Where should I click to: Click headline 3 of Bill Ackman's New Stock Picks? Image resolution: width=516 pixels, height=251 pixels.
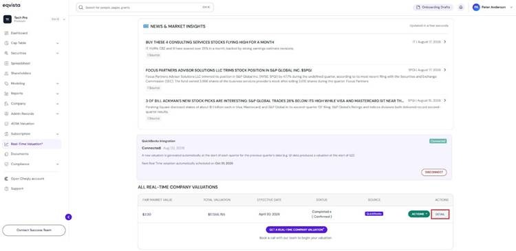[x=275, y=100]
